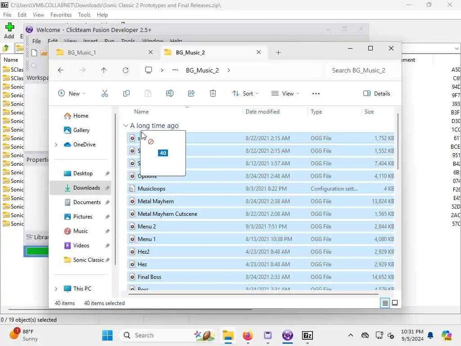The image size is (461, 346).
Task: Open File Explorer from the taskbar
Action: pyautogui.click(x=228, y=335)
